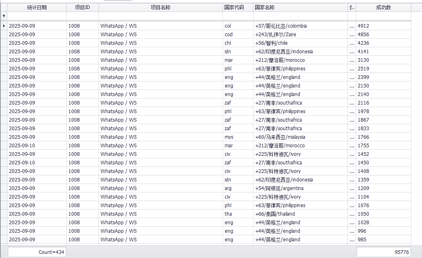Click the Count=434 footer summary
The height and width of the screenshot is (258, 422).
(37, 252)
